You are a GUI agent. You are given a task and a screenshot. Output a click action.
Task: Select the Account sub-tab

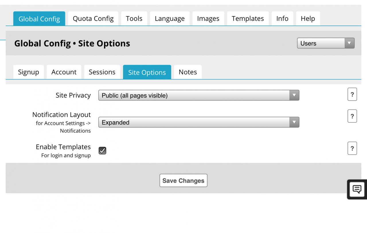pyautogui.click(x=64, y=72)
